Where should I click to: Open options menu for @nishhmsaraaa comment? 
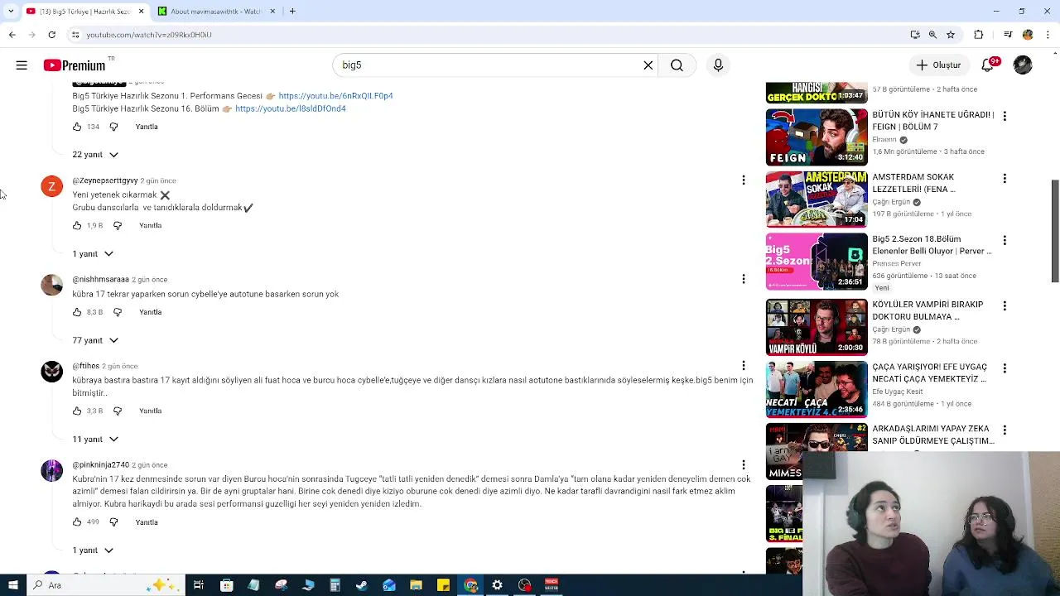pyautogui.click(x=743, y=279)
